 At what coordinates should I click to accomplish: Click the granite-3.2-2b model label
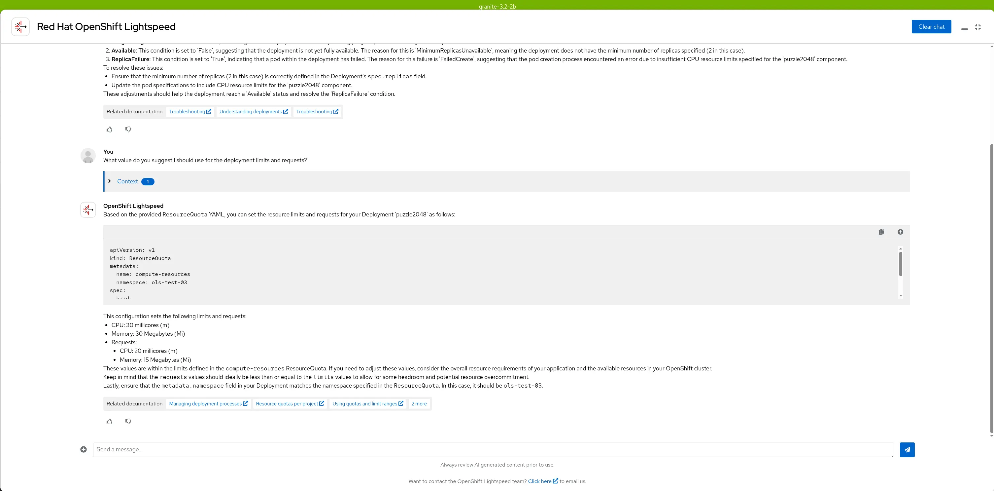pyautogui.click(x=497, y=6)
